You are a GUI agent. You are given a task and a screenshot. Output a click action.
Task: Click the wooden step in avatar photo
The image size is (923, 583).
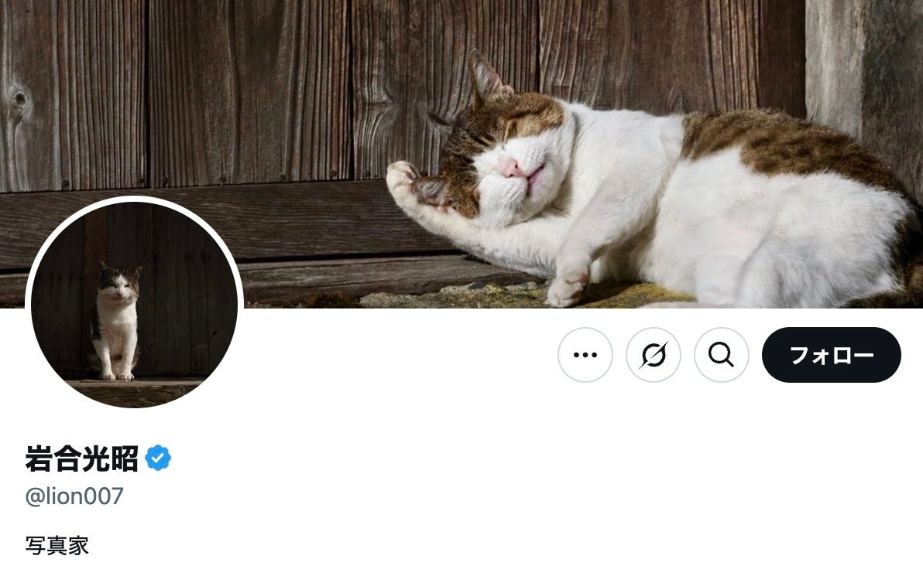tap(134, 391)
